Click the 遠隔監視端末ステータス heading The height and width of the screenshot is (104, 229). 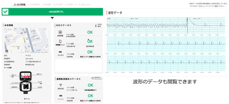(69, 79)
